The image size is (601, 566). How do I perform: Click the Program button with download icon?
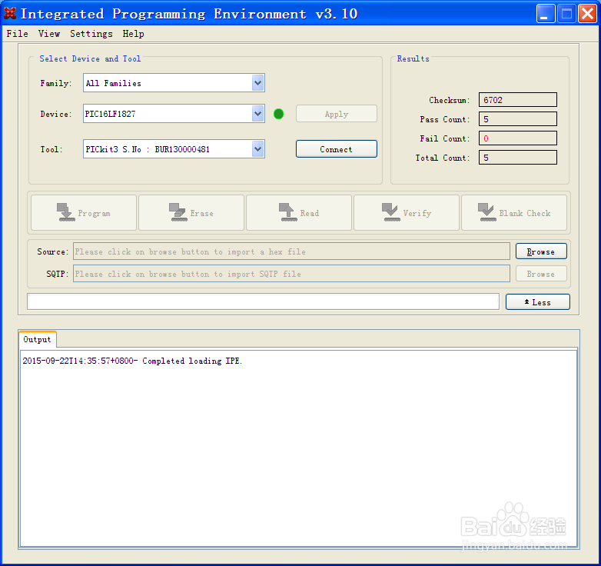84,213
